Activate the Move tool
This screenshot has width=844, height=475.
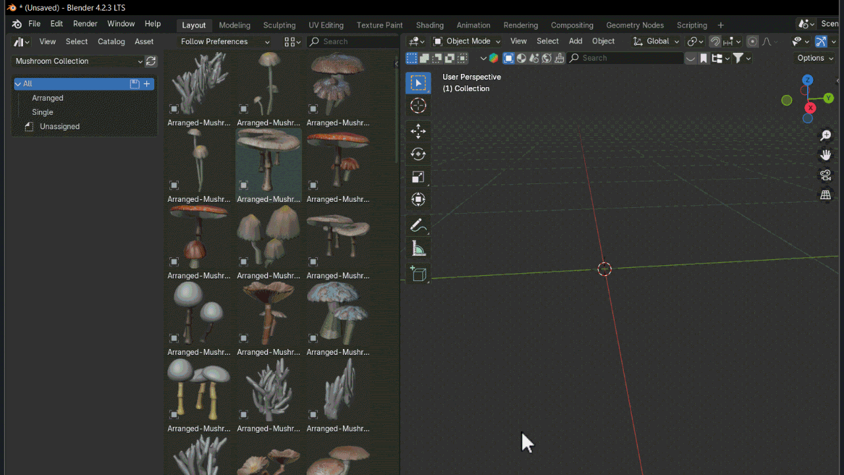[x=418, y=131]
